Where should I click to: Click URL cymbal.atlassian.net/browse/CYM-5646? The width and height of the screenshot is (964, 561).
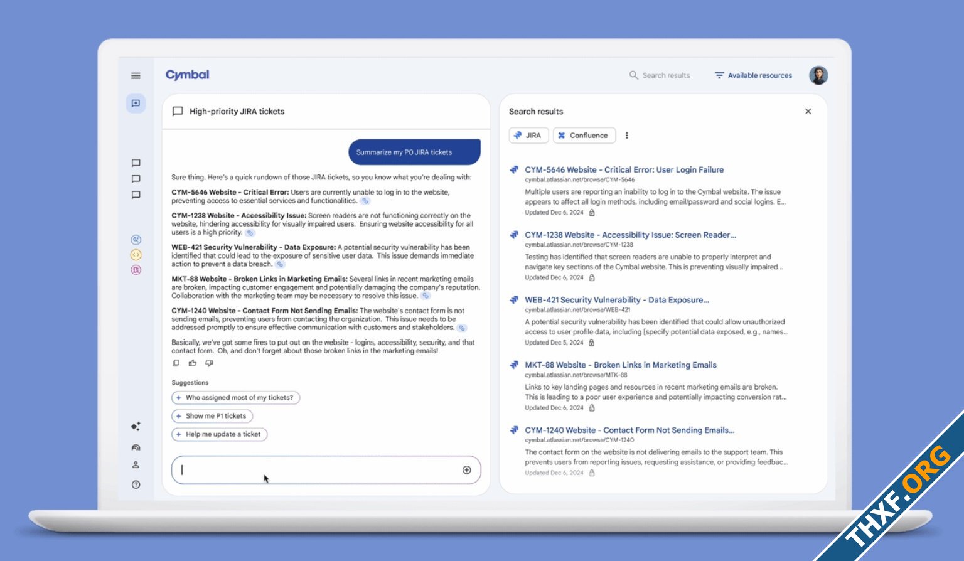580,180
